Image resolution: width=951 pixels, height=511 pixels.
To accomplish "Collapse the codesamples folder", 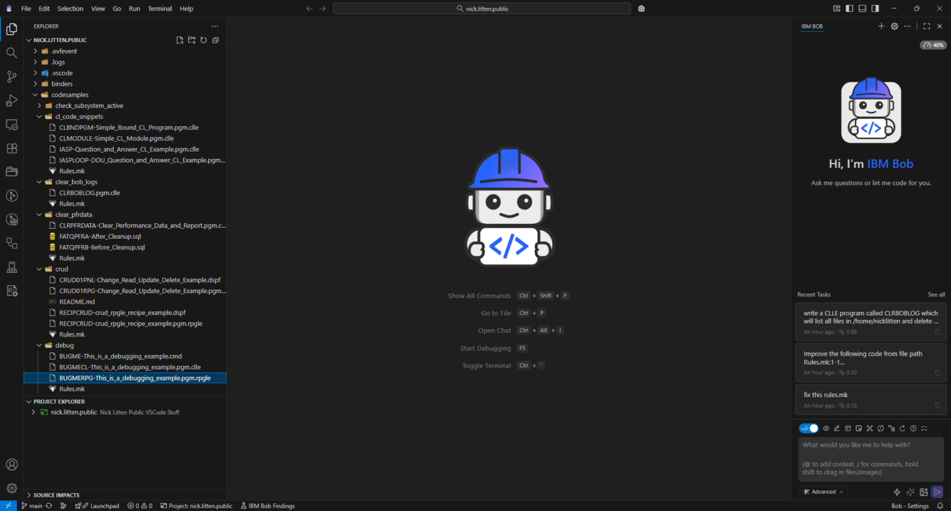I will pyautogui.click(x=124, y=95).
